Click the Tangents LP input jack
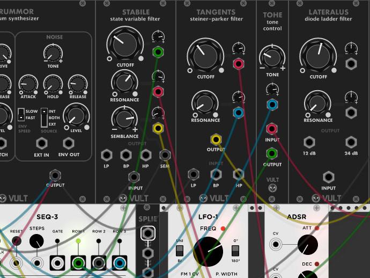 coord(193,174)
